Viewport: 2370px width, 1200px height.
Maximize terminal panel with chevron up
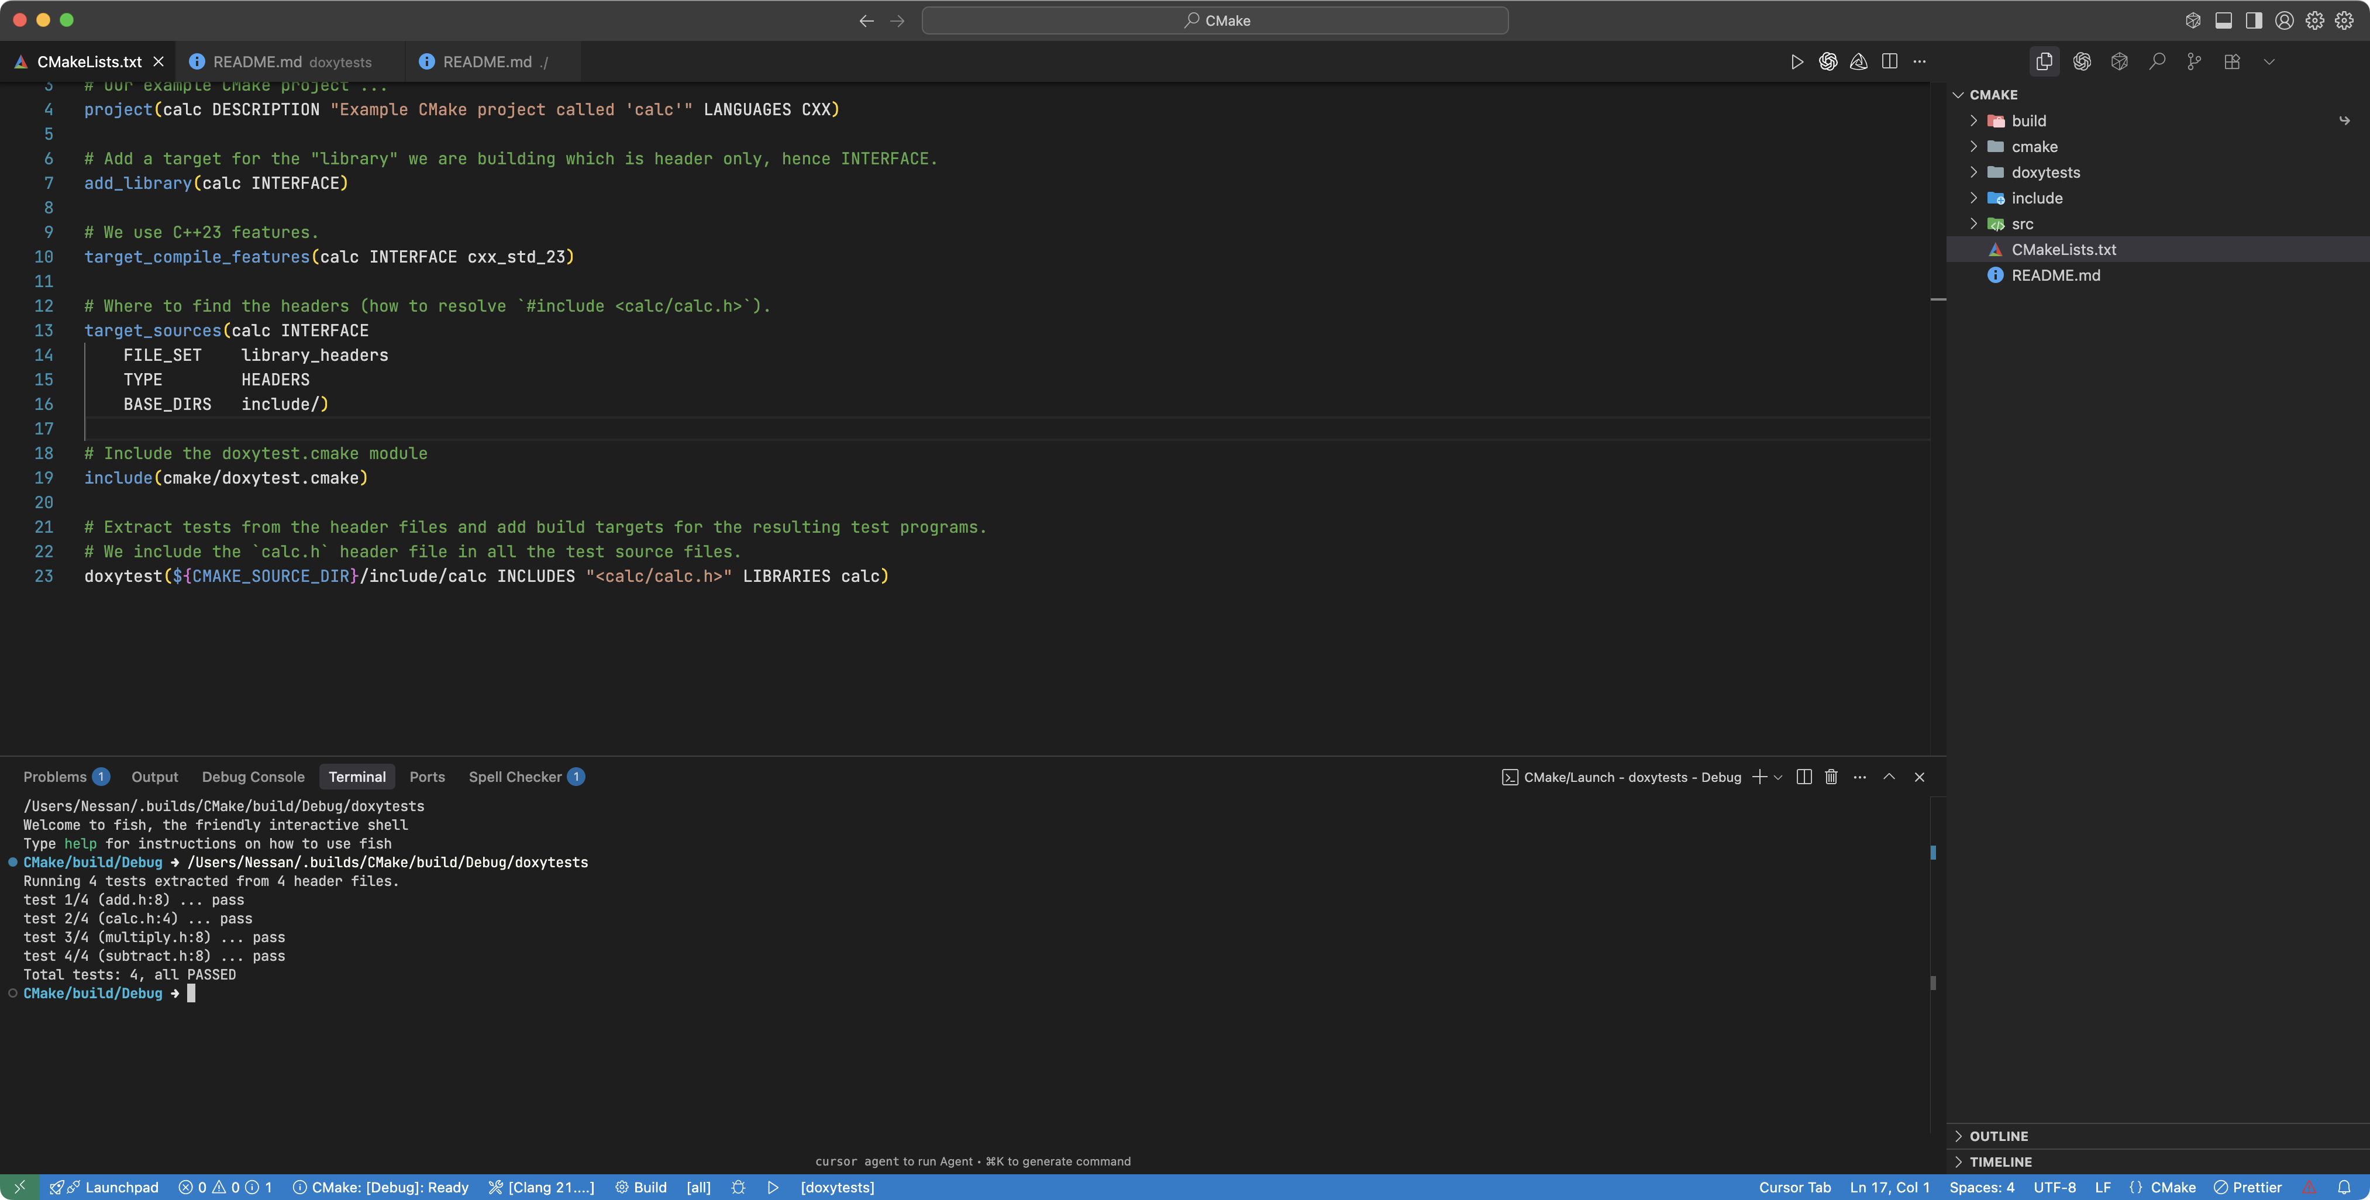[x=1889, y=777]
